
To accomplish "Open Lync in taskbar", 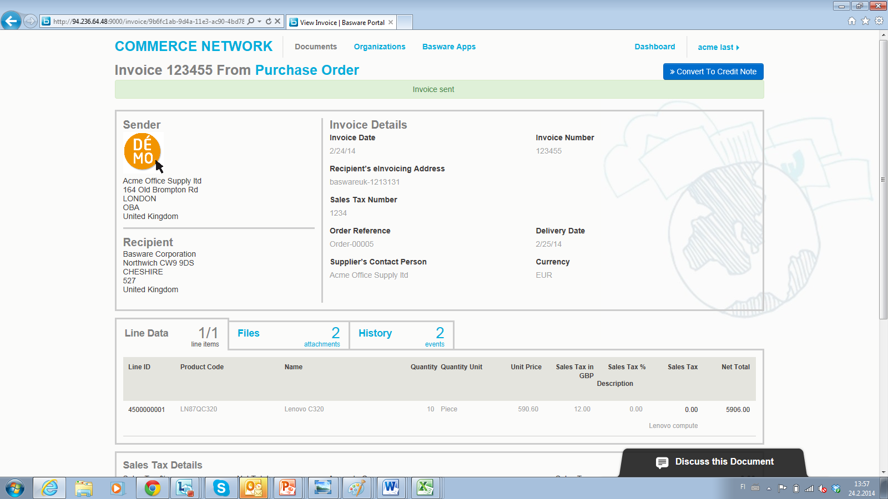I will pyautogui.click(x=185, y=488).
